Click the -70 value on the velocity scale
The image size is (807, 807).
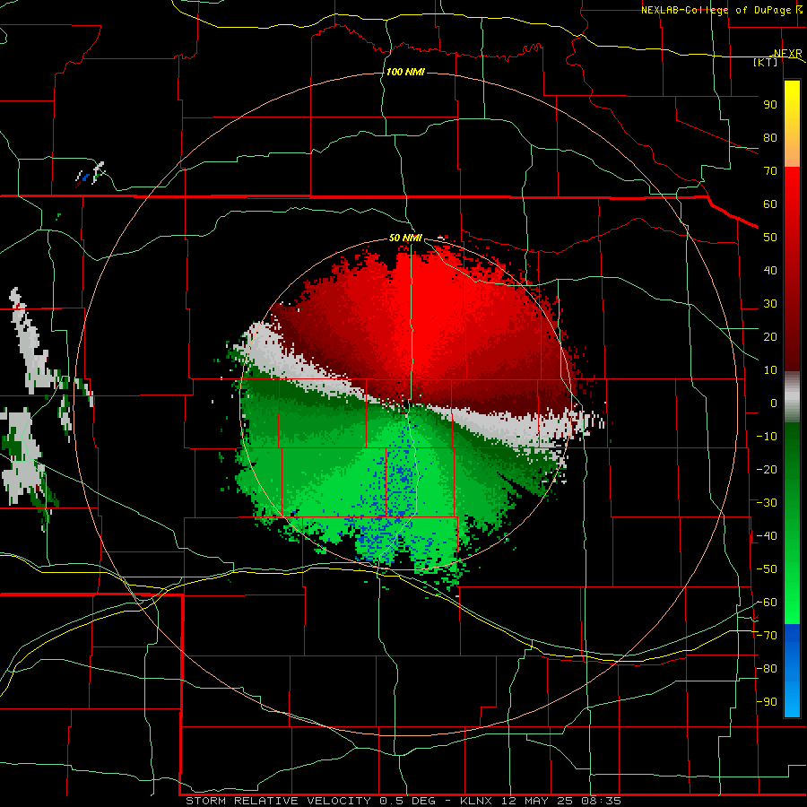coord(767,636)
